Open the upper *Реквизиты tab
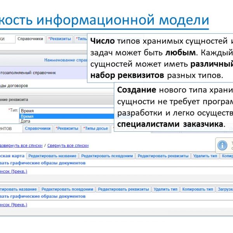Screen dimensions: 233x233 pos(60,39)
